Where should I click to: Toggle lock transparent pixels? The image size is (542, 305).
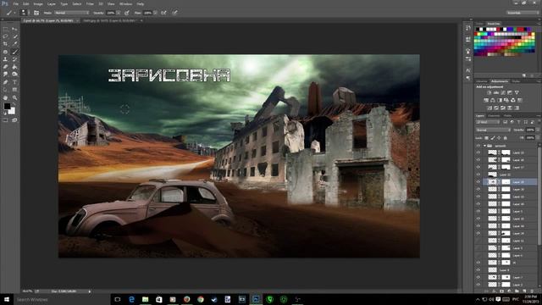pos(487,138)
